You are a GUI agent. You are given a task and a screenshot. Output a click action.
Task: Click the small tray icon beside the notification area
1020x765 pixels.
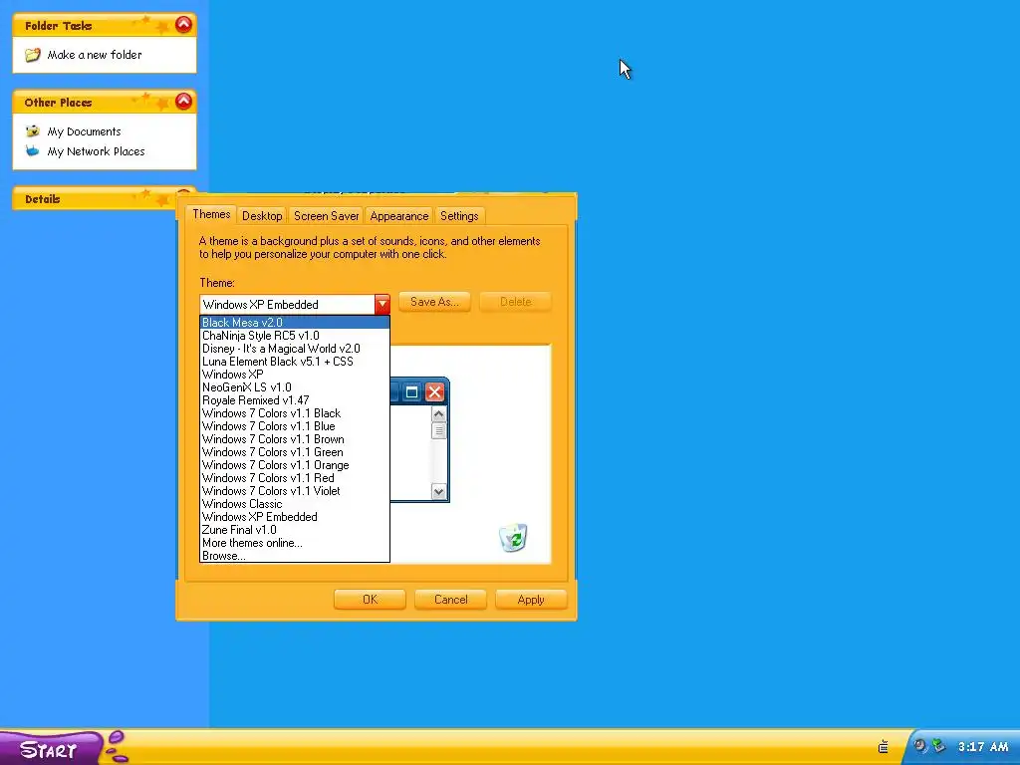coord(884,746)
